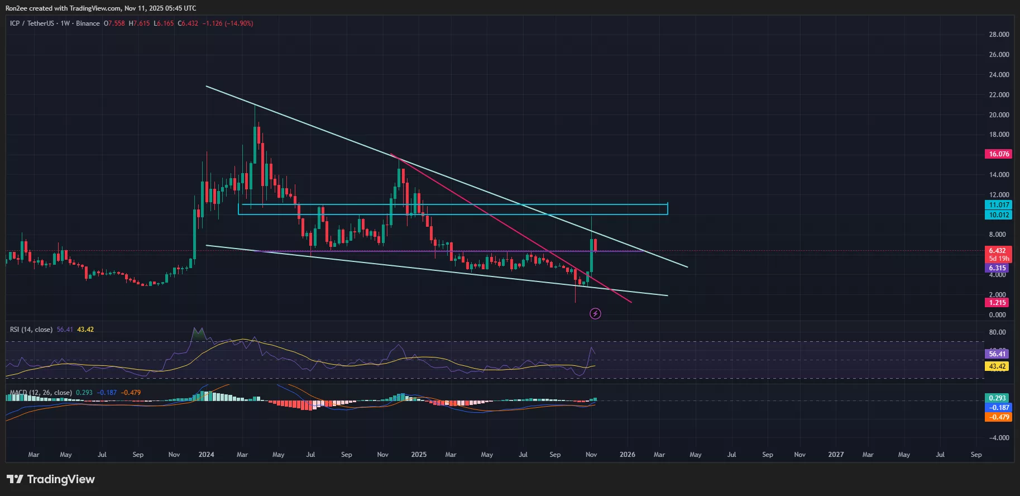Click the 0.000 price axis label
Image resolution: width=1020 pixels, height=496 pixels.
[x=997, y=315]
